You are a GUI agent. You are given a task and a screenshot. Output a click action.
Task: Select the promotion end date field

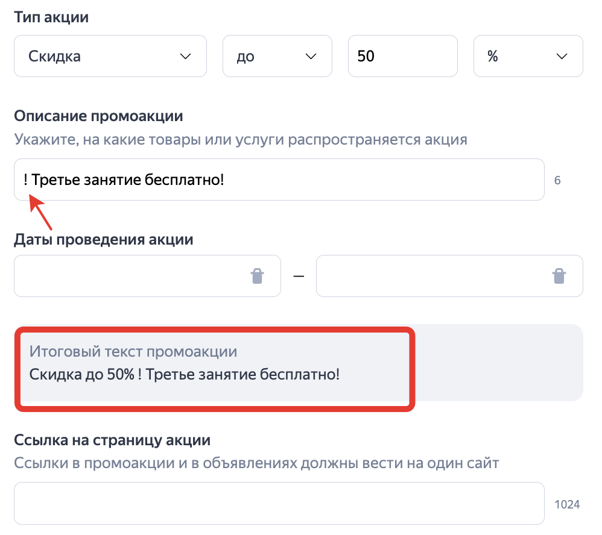point(431,276)
